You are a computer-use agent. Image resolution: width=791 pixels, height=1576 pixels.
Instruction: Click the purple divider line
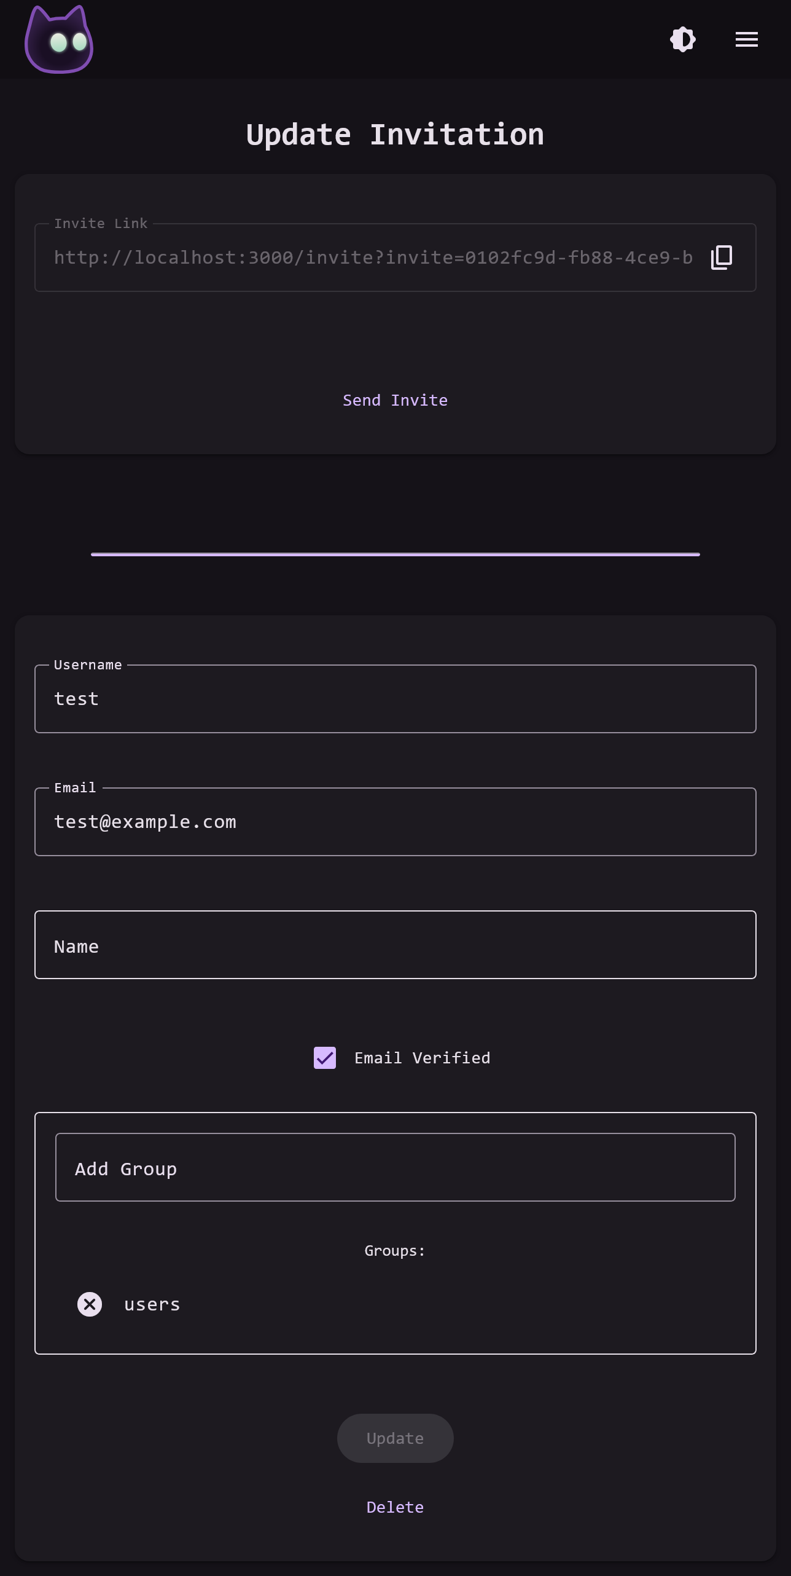coord(395,554)
